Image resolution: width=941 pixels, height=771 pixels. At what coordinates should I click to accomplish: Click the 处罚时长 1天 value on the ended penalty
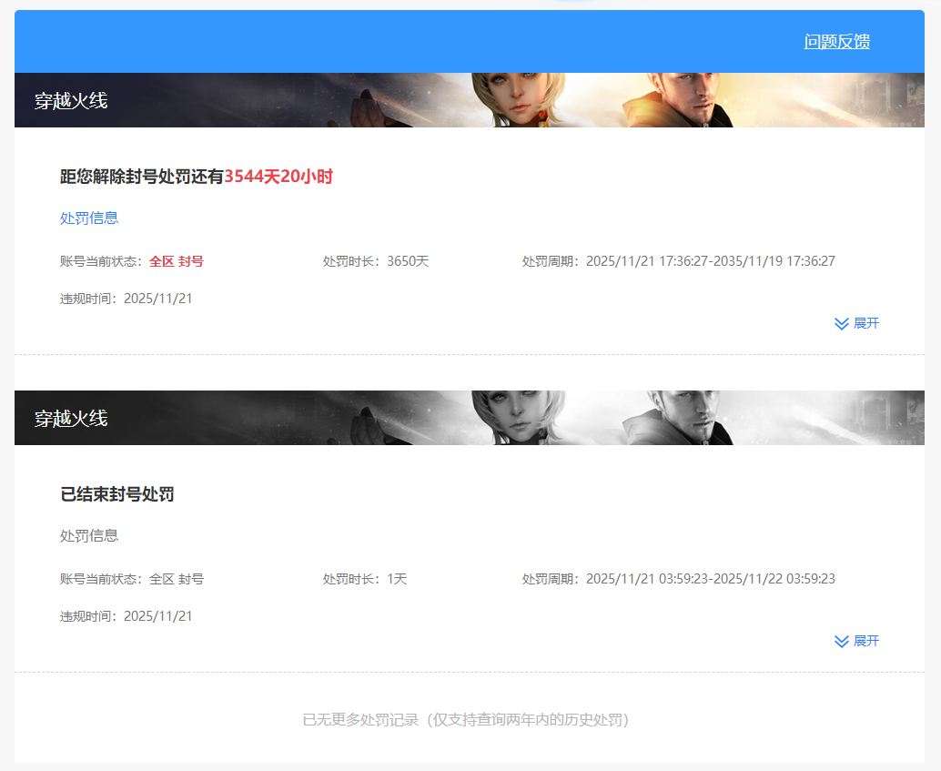click(x=364, y=579)
